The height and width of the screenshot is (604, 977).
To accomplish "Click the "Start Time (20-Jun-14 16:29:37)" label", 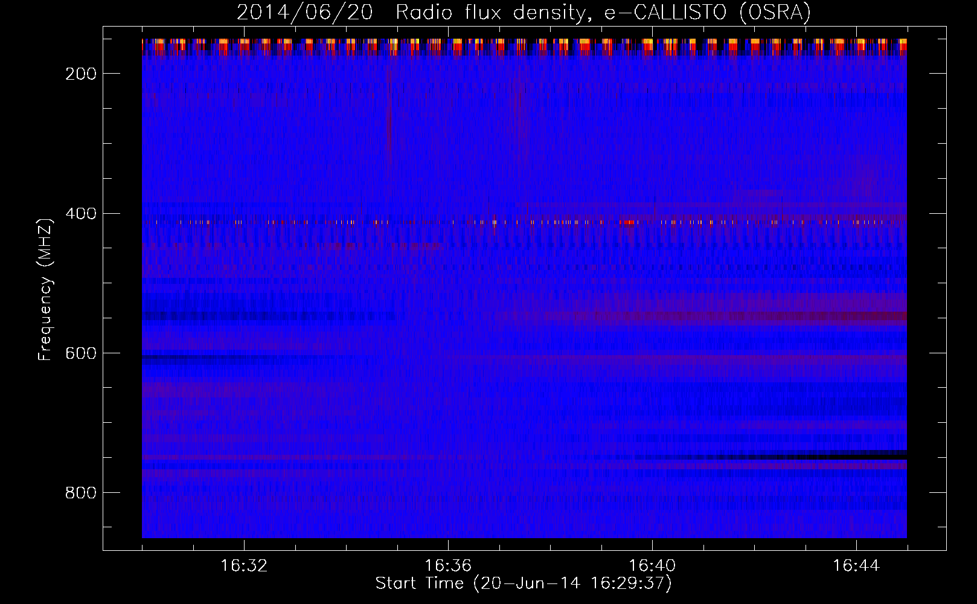I will point(524,583).
